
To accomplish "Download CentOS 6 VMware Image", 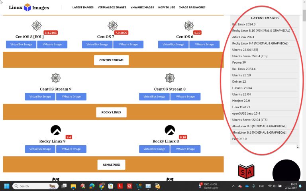I will (x=204, y=45).
